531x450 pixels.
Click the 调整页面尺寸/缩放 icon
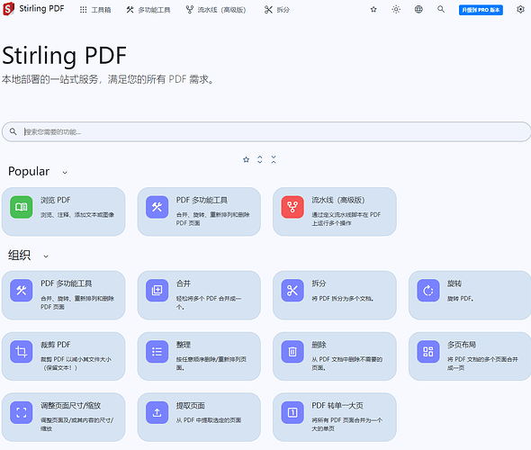click(22, 412)
